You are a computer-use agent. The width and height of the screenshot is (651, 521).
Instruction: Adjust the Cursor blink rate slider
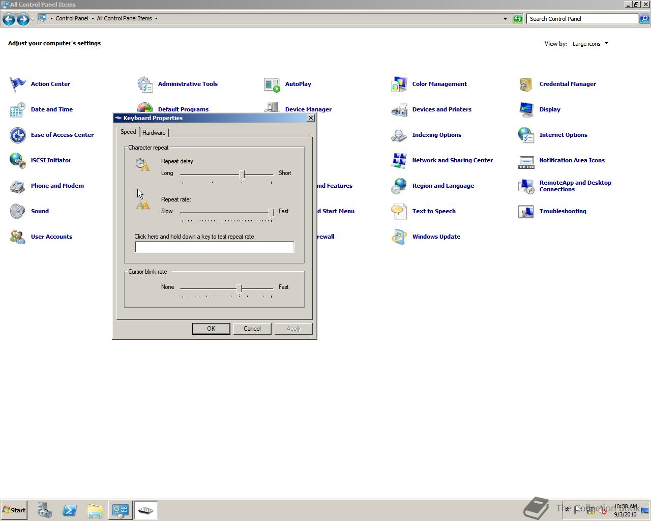tap(239, 288)
